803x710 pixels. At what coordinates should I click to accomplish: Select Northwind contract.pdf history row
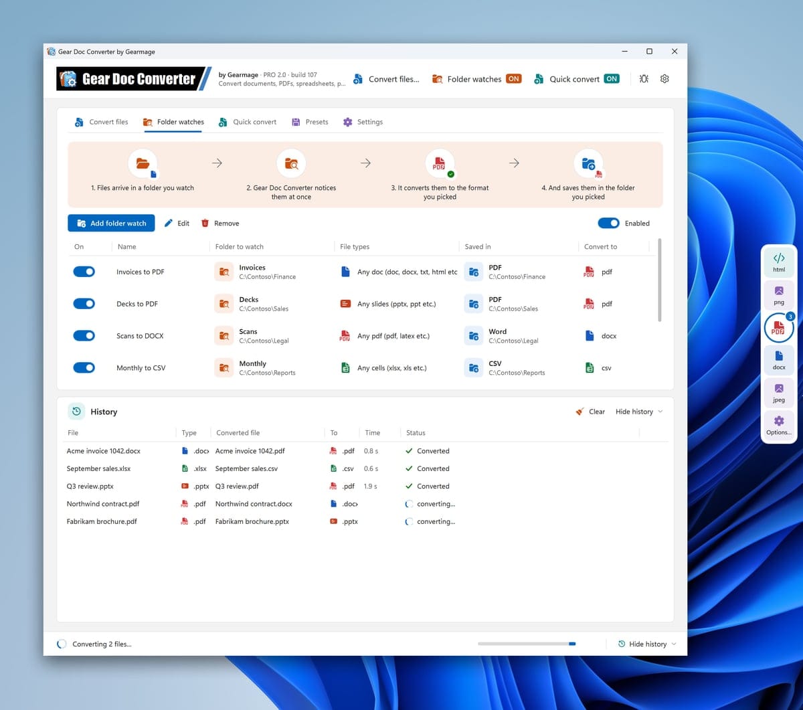pos(366,504)
